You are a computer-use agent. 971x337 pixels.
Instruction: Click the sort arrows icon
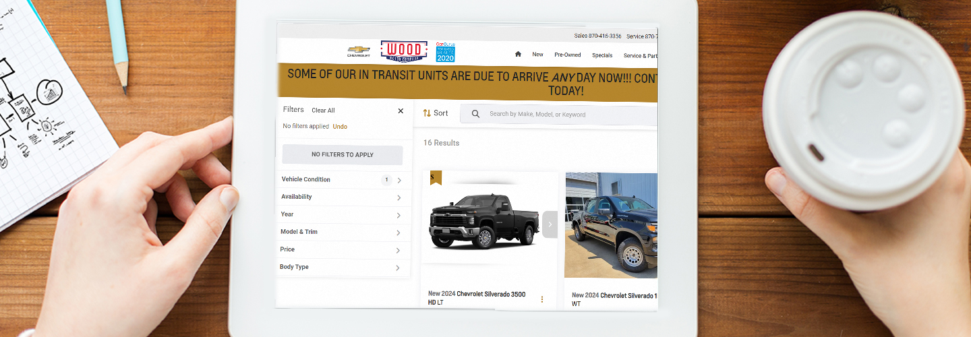(x=427, y=113)
